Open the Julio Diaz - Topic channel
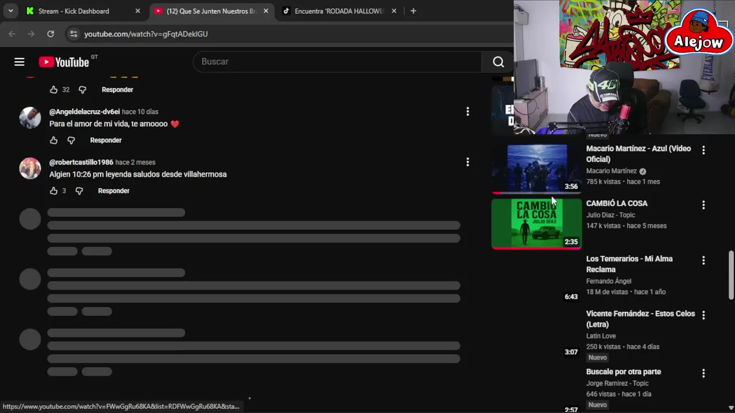 click(610, 215)
